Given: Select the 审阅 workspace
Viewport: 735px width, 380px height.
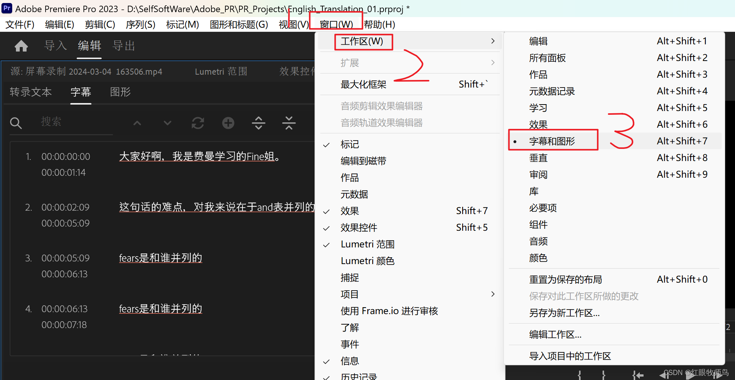Looking at the screenshot, I should [614, 175].
